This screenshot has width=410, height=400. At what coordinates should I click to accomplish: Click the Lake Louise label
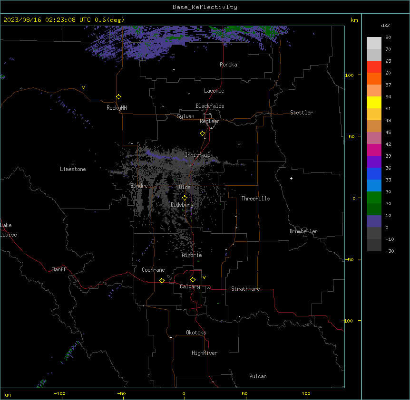tap(8, 230)
